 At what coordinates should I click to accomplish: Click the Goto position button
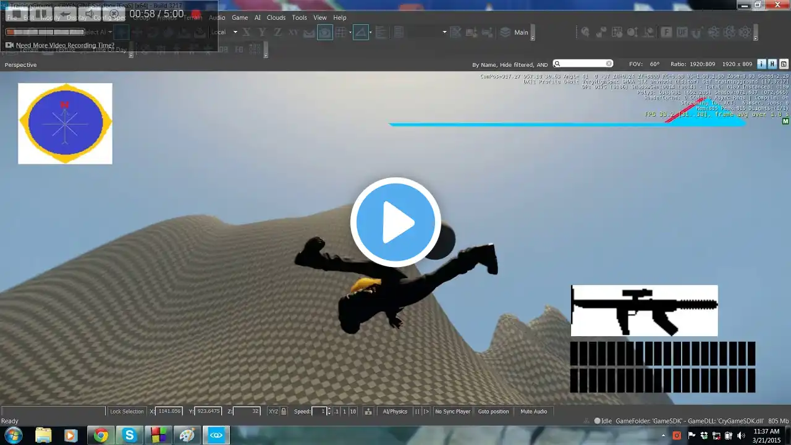click(x=493, y=411)
